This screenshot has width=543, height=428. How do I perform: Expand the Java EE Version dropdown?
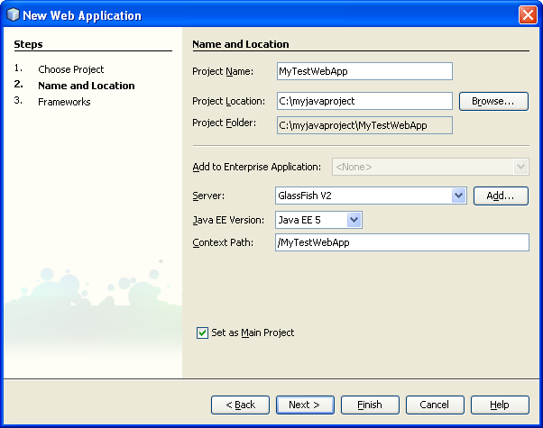[354, 220]
